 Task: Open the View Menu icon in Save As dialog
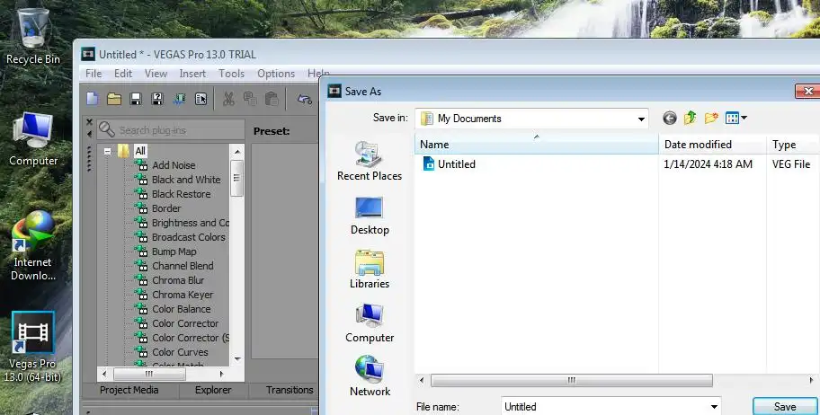[x=732, y=119]
